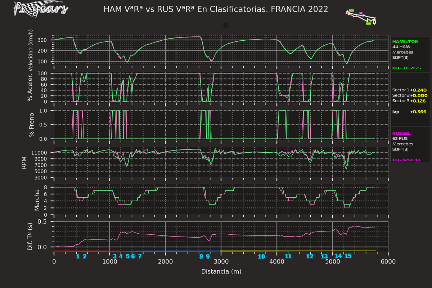Click the 'Dif. Tº (s)' axis label
The height and width of the screenshot is (288, 432).
click(31, 237)
